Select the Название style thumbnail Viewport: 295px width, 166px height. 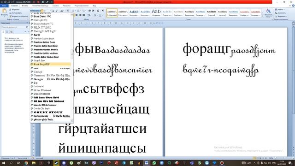pyautogui.click(x=156, y=13)
